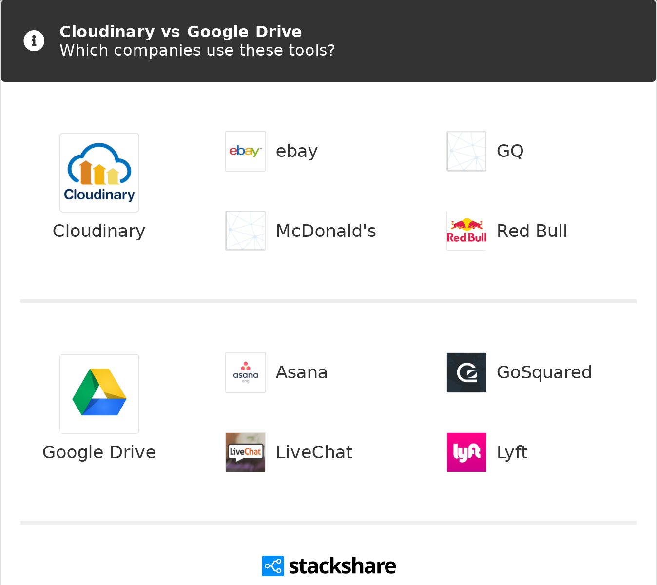The image size is (657, 585).
Task: Click the GQ placeholder logo
Action: click(466, 151)
